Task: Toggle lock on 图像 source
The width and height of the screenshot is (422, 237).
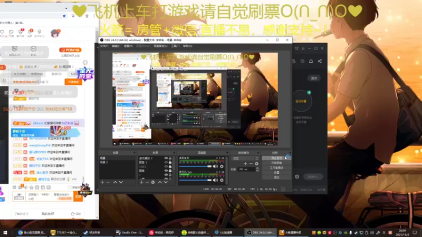Action: coord(170,171)
